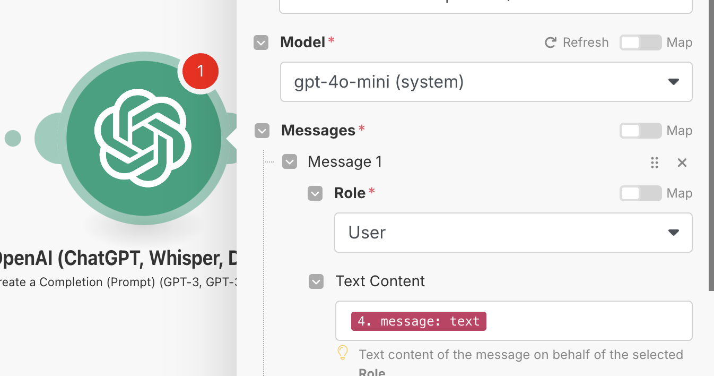The image size is (714, 376).
Task: Click the red notification badge showing 1
Action: [200, 71]
